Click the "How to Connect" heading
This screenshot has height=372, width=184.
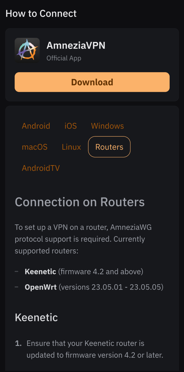(41, 13)
